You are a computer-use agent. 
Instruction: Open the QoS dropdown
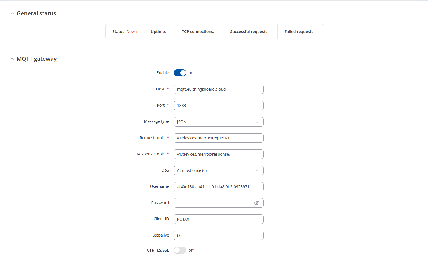[218, 170]
